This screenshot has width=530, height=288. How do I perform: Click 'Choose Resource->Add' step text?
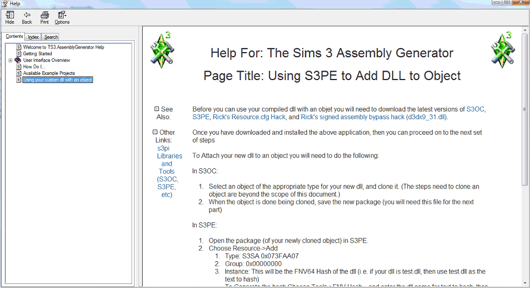[243, 248]
